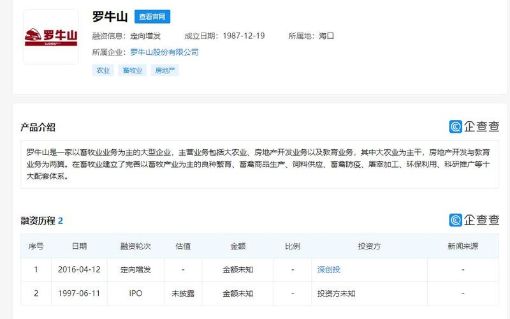This screenshot has height=319, width=510.
Task: Select the 房地产 tag
Action: [x=165, y=70]
